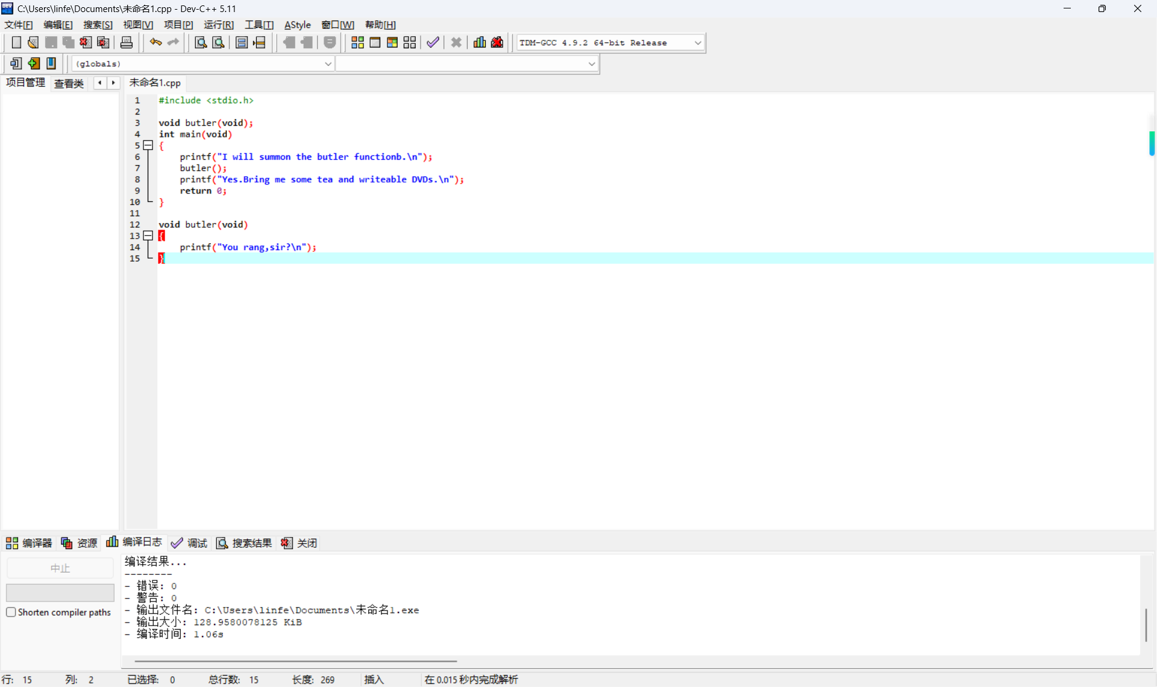Click the green plus Insert icon
Viewport: 1157px width, 687px height.
coord(34,63)
